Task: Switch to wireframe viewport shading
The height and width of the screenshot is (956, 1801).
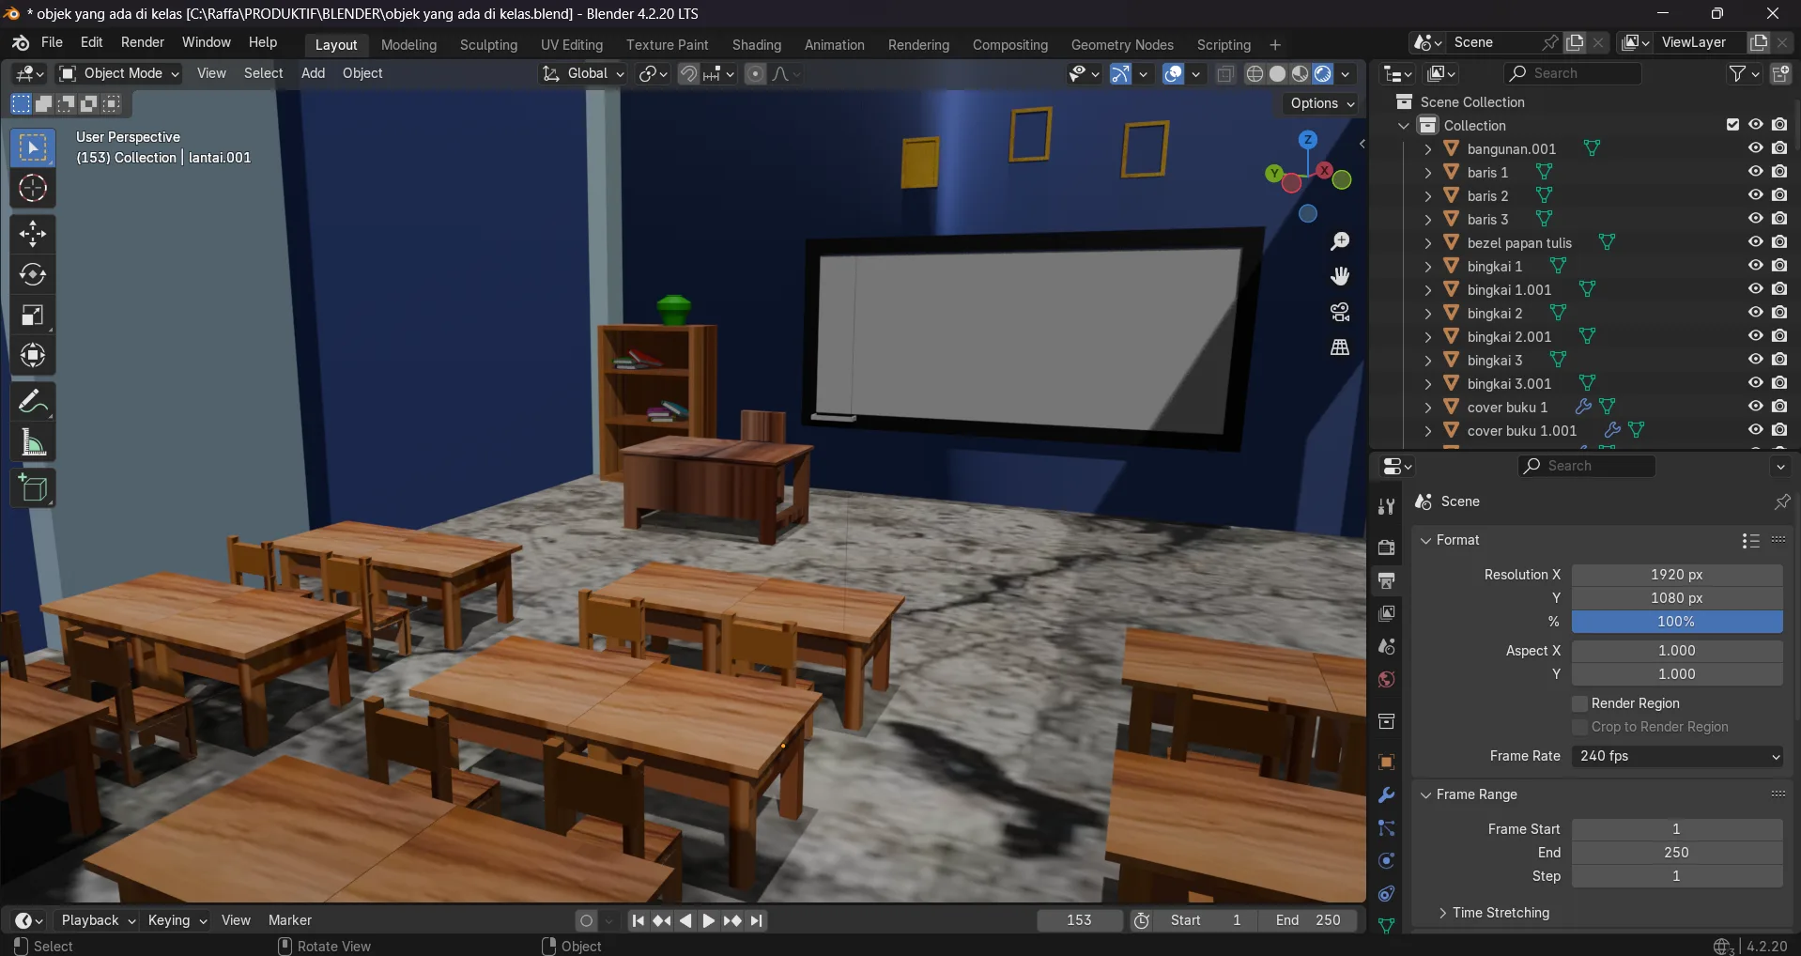Action: [x=1255, y=73]
